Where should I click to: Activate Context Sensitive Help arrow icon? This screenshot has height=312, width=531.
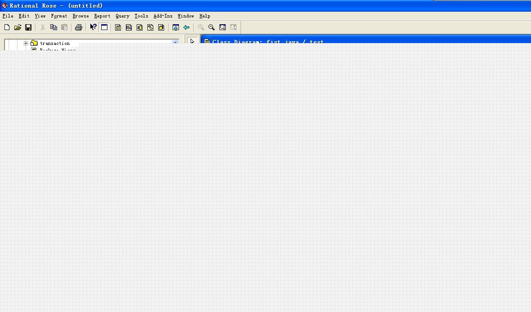93,27
